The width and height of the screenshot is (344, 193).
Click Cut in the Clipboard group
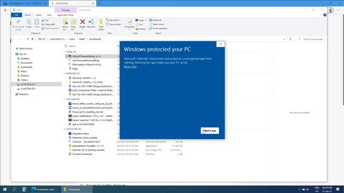pyautogui.click(x=45, y=20)
